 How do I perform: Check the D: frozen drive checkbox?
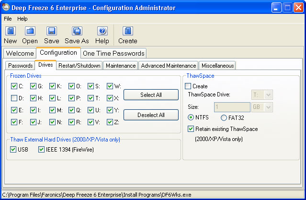[14, 98]
